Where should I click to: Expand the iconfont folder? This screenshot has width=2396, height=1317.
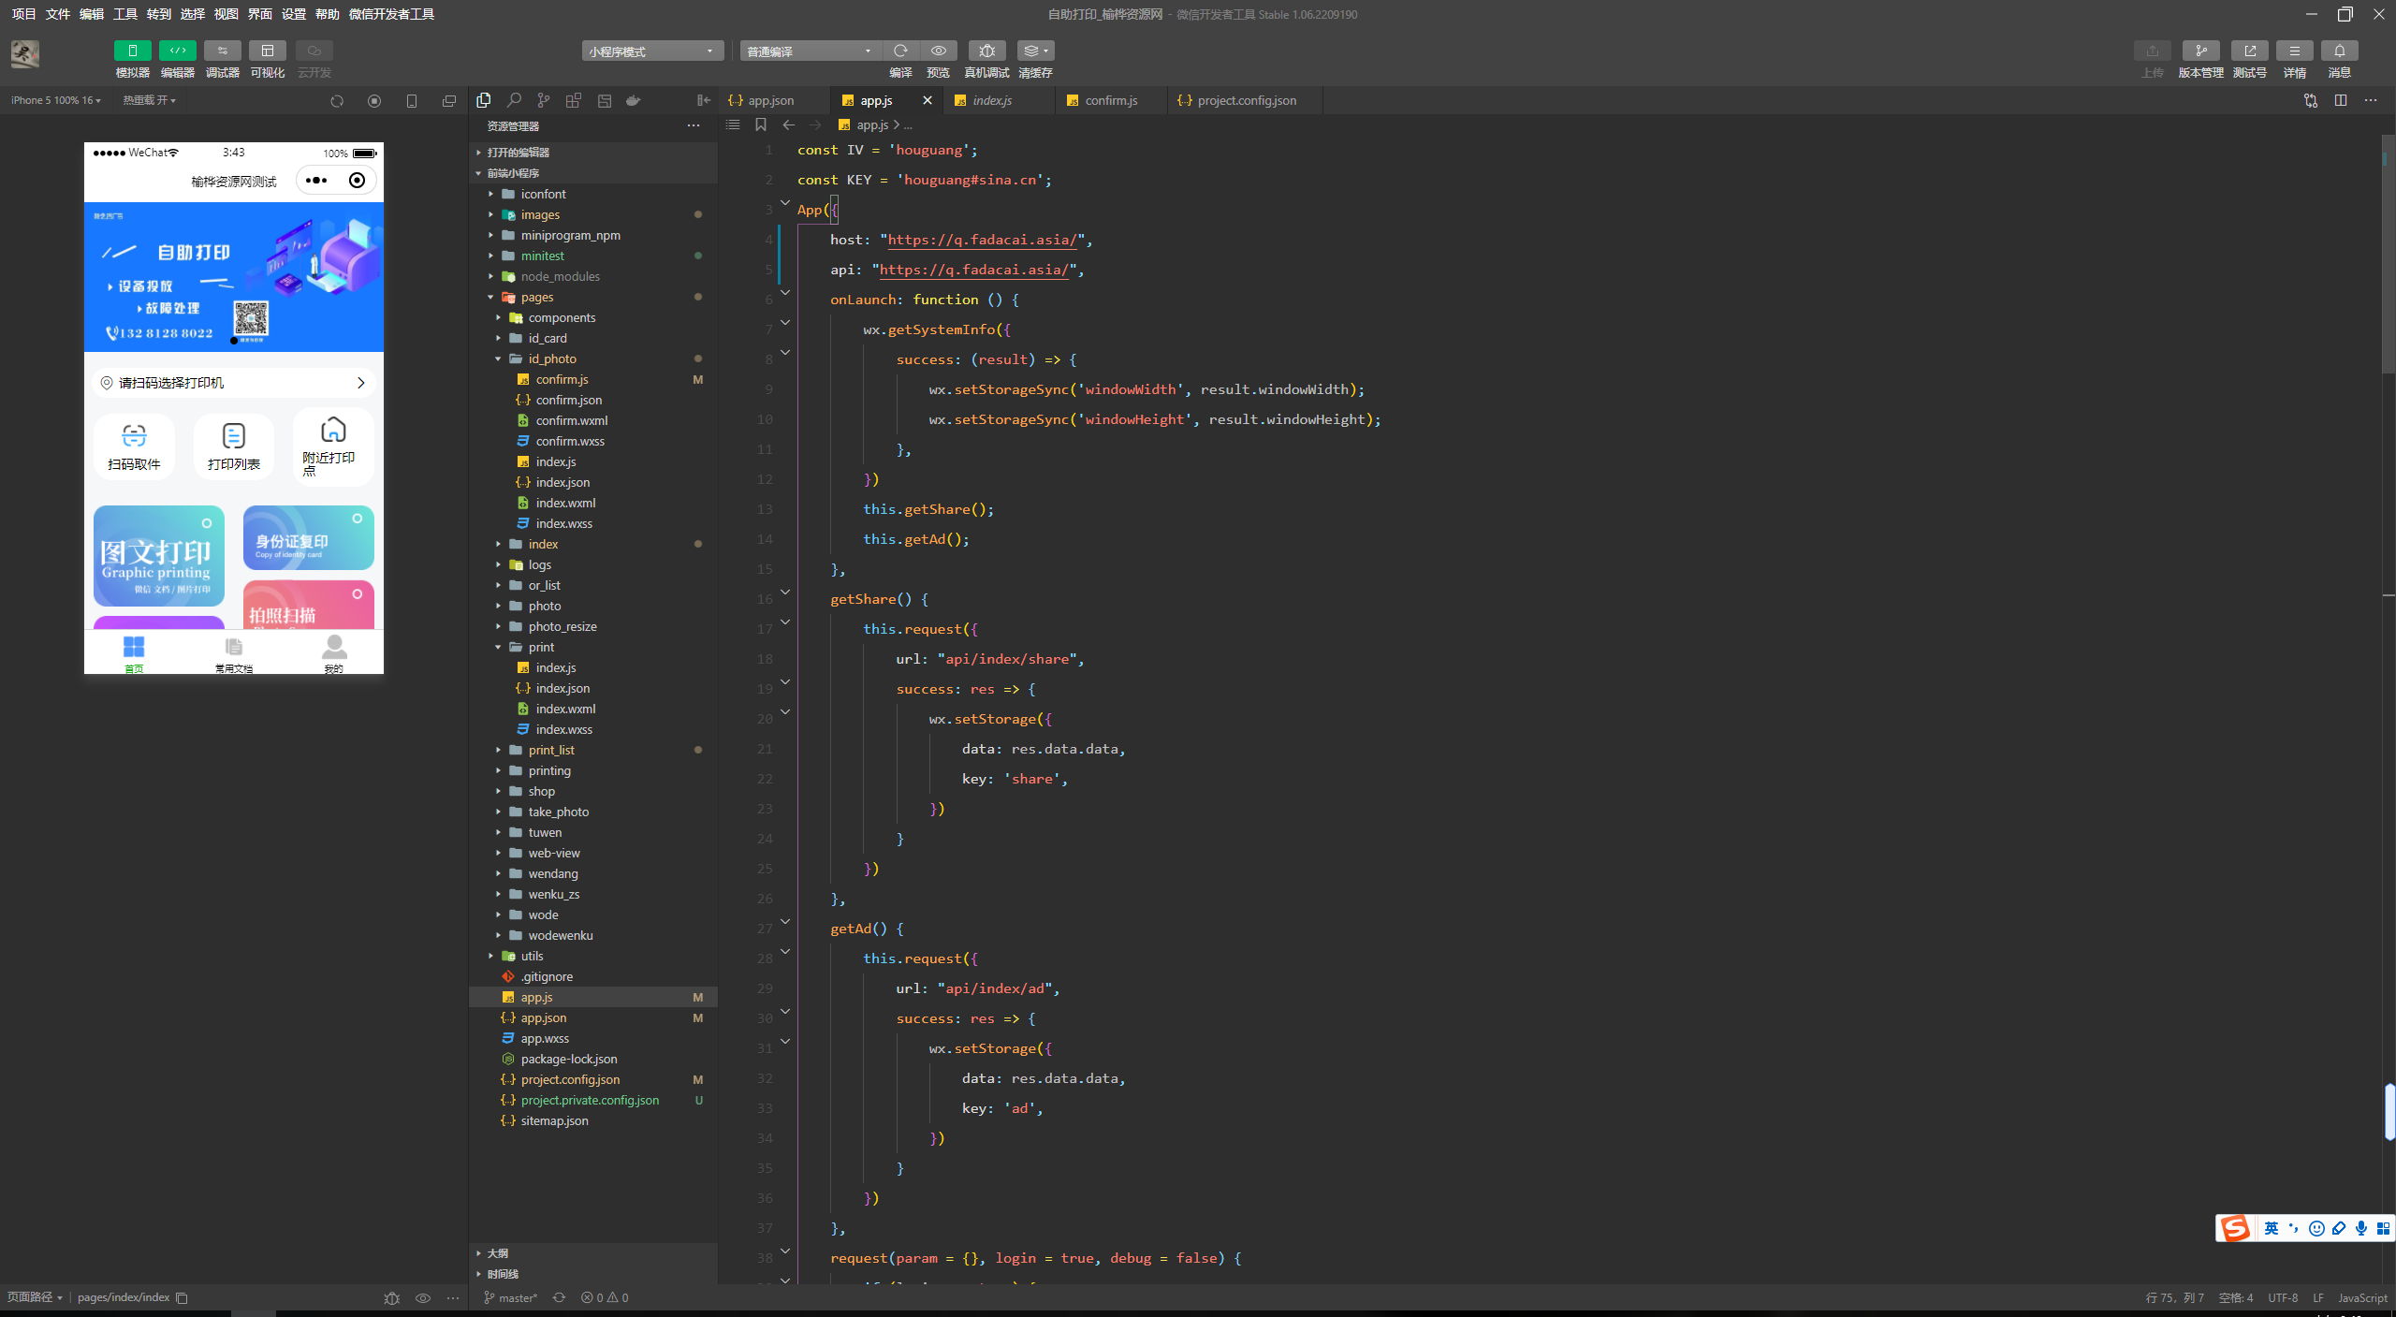coord(593,194)
